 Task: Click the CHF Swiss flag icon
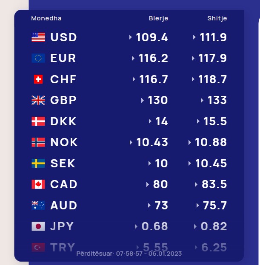38,79
